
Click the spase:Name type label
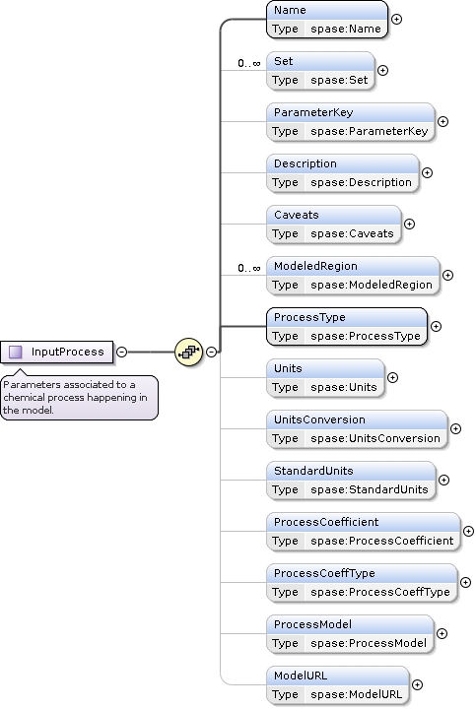[x=346, y=29]
